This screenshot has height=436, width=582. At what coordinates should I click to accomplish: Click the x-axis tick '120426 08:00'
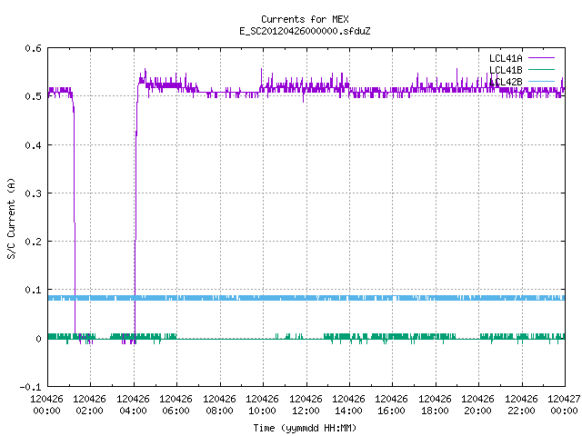[219, 405]
